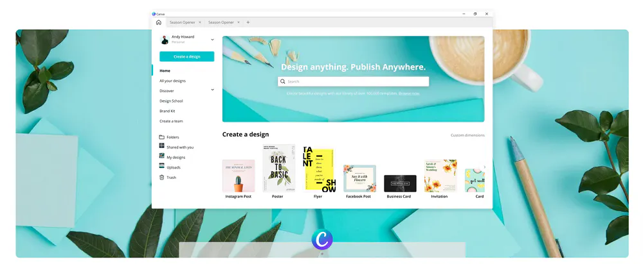Switch to the second Season Opener tab

point(221,22)
